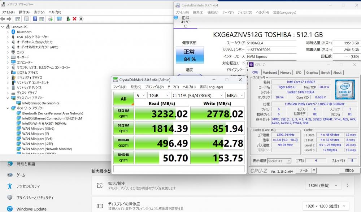Select Intel(R) Iris(R) Xe Graphics device
This screenshot has height=212, width=361.
41,103
